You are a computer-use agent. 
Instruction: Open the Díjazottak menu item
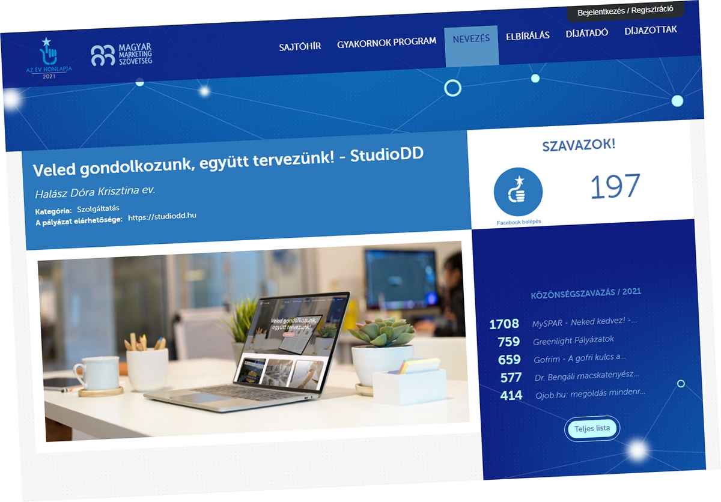[651, 29]
